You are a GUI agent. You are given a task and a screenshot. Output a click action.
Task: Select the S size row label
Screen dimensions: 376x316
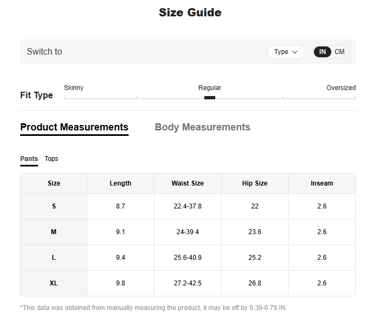coord(54,206)
